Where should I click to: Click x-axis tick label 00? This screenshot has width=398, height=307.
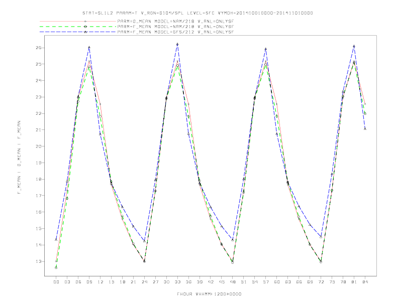[x=56, y=282]
